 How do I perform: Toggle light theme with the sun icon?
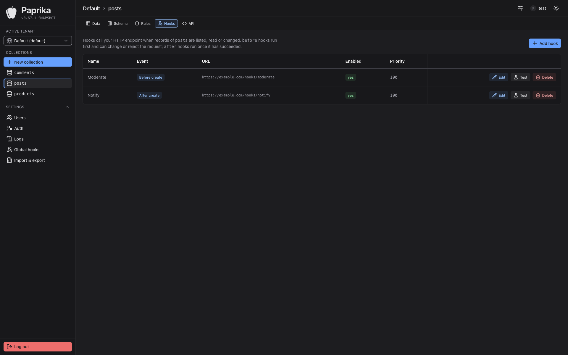click(556, 8)
